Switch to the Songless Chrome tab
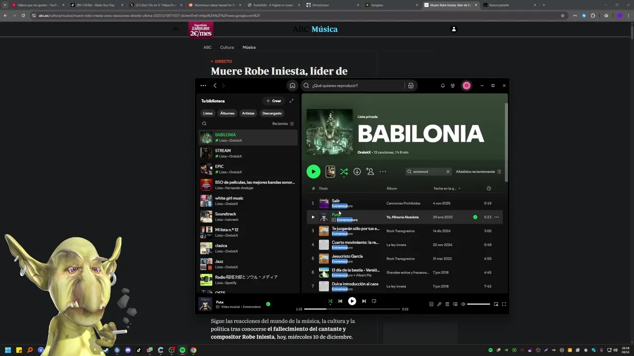Screen dimensions: 634x356 [x=392, y=5]
